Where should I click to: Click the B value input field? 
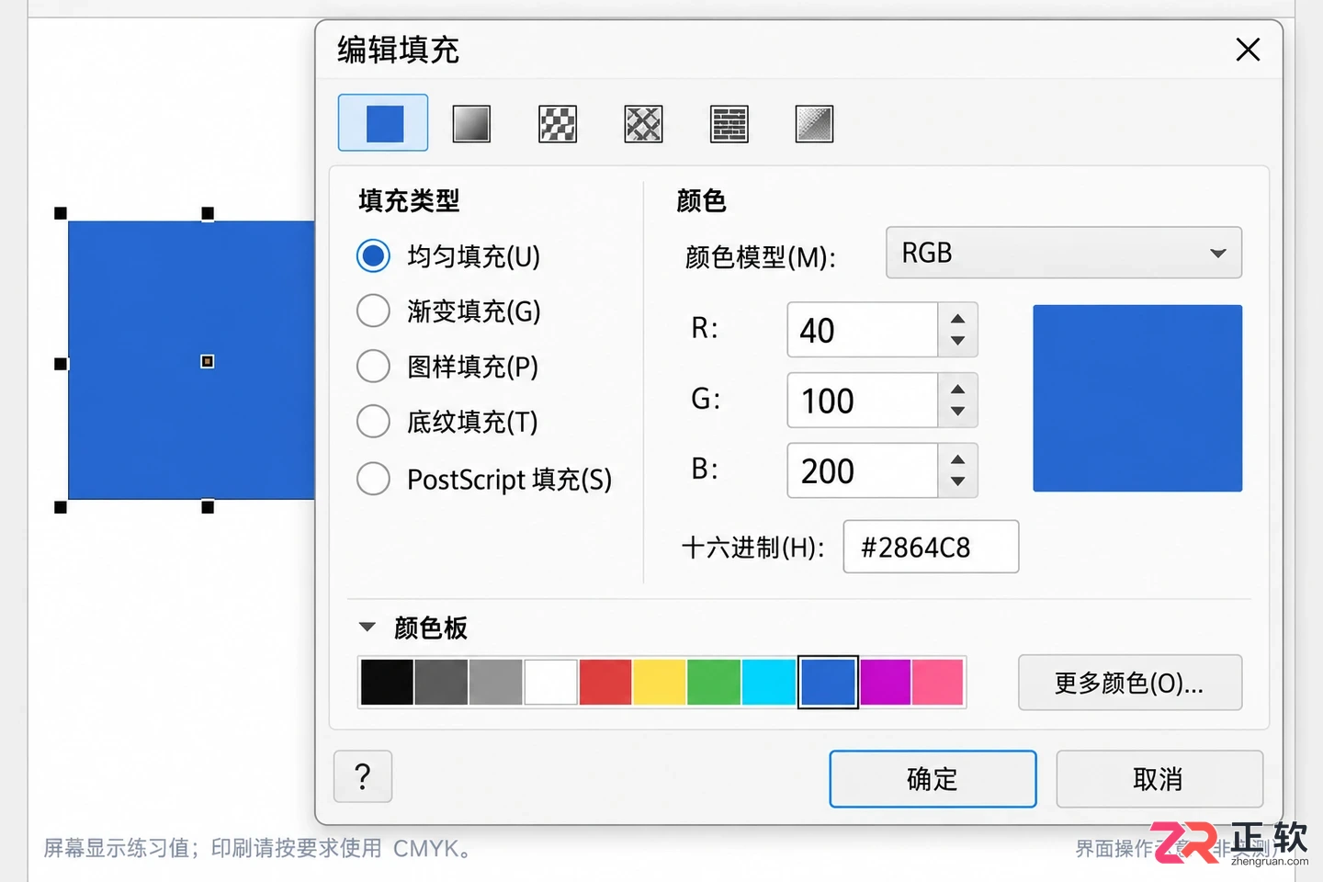pos(863,471)
